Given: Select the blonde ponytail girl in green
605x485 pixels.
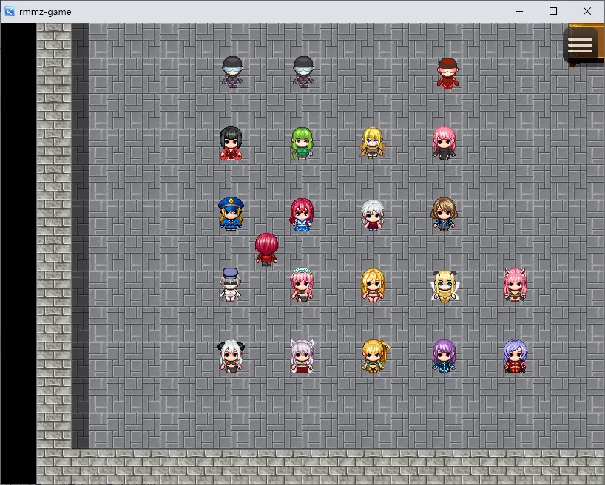Looking at the screenshot, I should click(x=375, y=356).
